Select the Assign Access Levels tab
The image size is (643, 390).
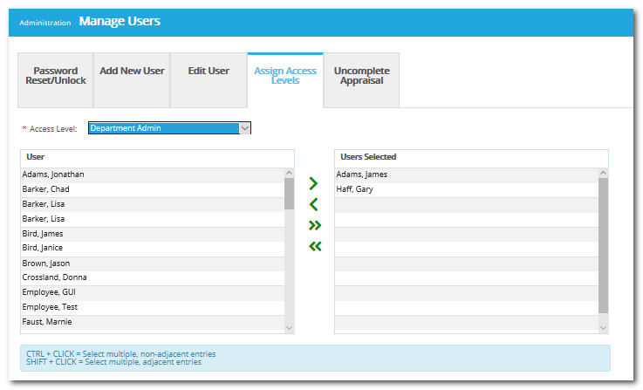[x=284, y=76]
